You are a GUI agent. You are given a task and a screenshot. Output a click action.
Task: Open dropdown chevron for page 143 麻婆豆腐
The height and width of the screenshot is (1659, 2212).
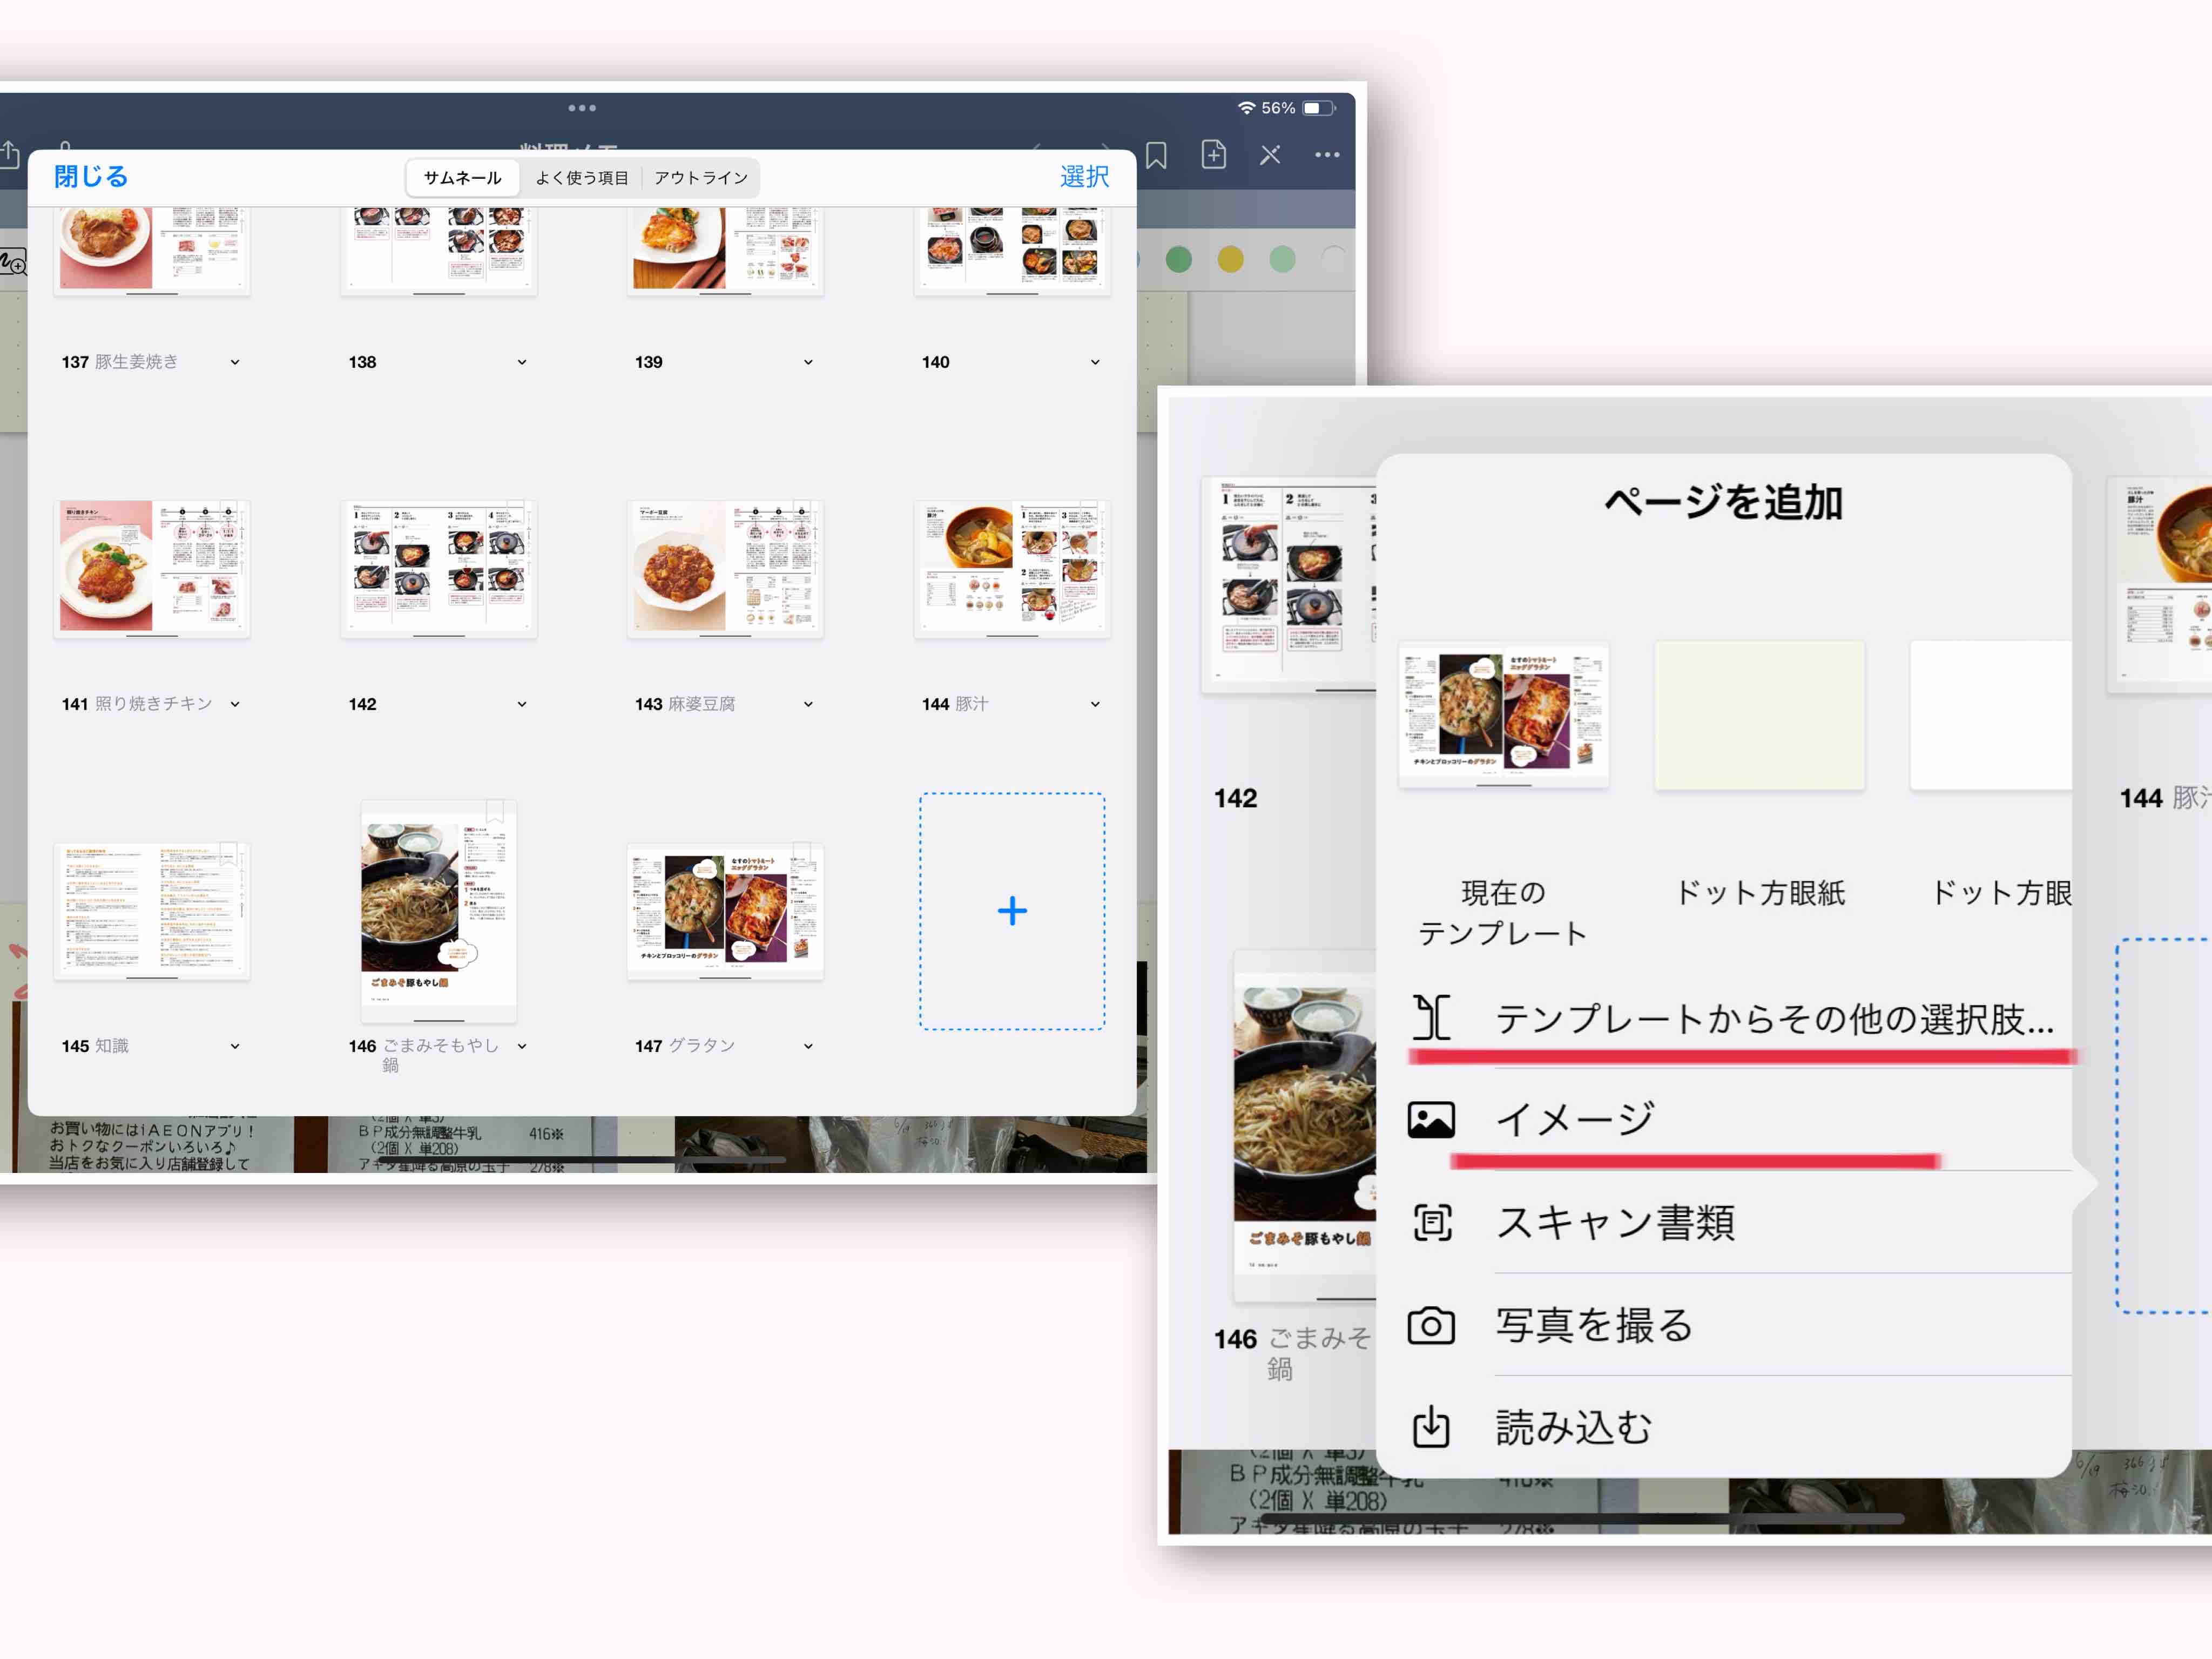click(808, 704)
